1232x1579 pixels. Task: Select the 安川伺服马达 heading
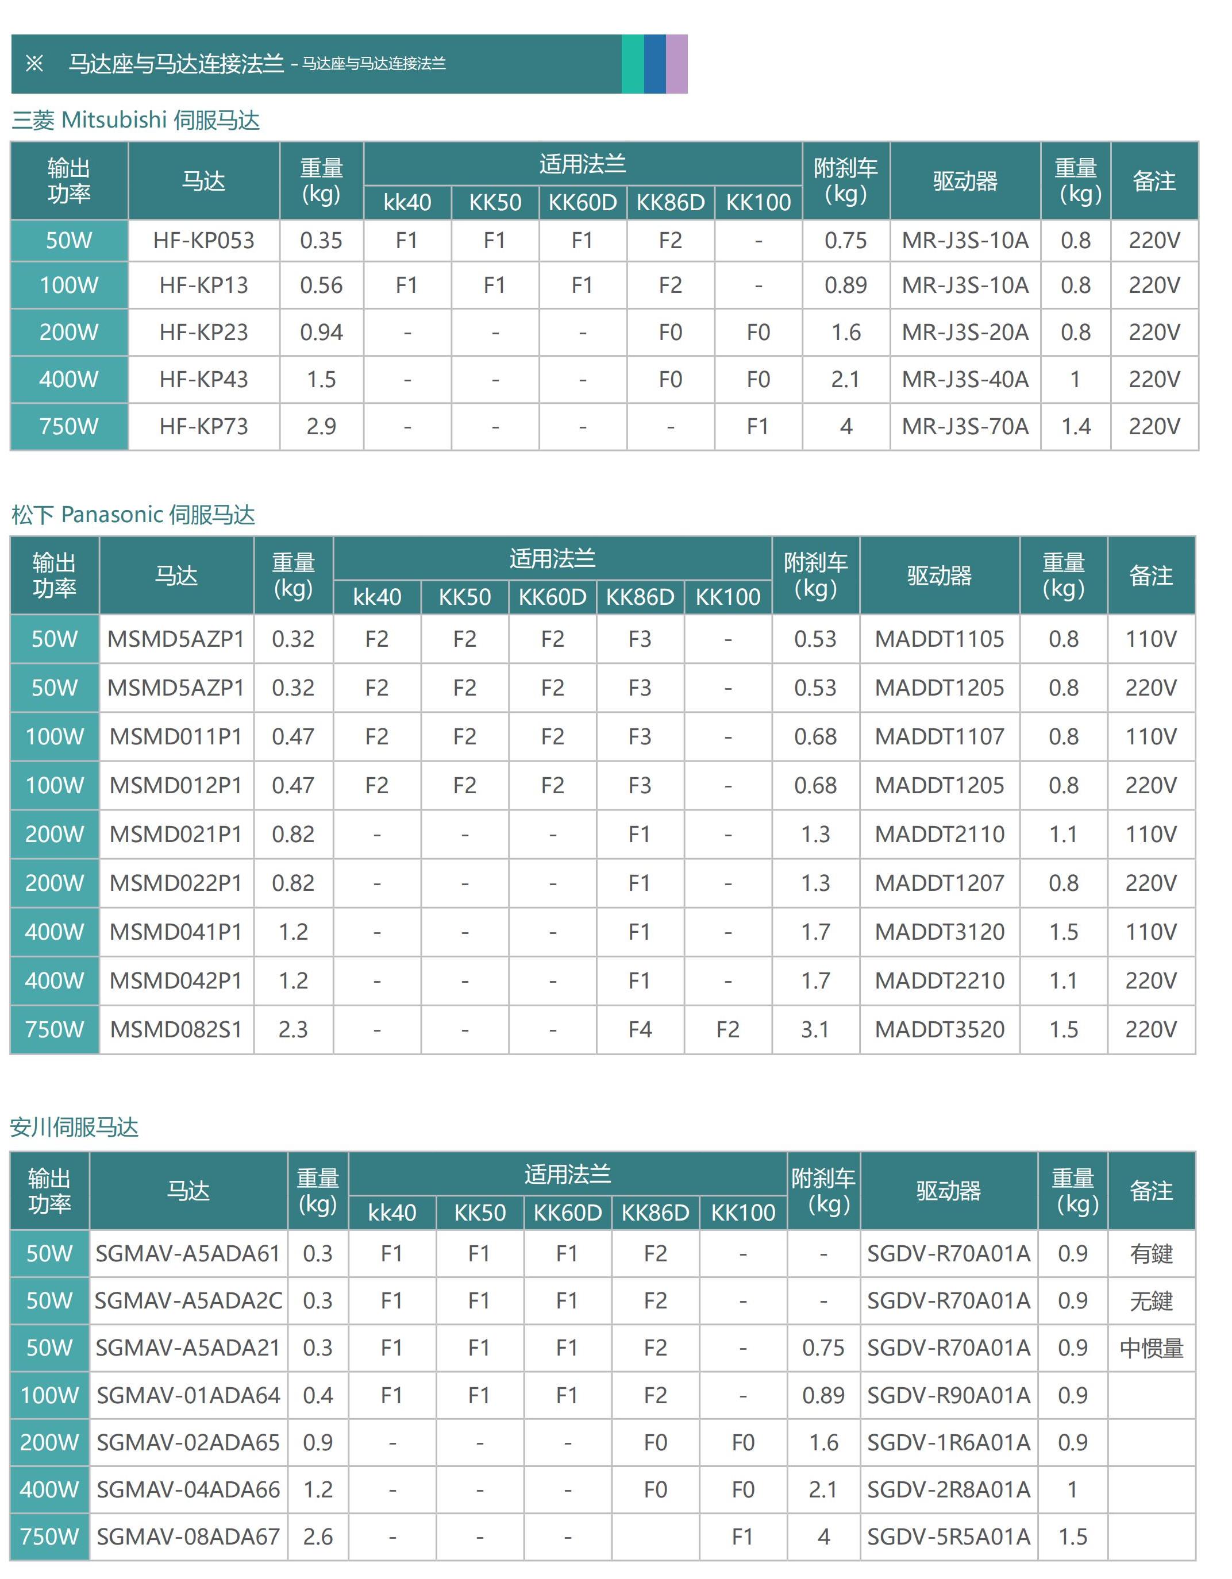pos(74,1127)
